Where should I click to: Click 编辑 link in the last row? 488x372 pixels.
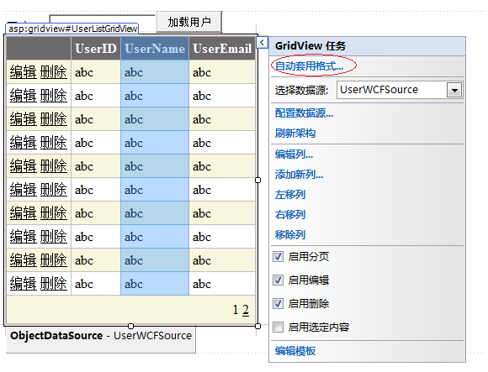pos(23,284)
